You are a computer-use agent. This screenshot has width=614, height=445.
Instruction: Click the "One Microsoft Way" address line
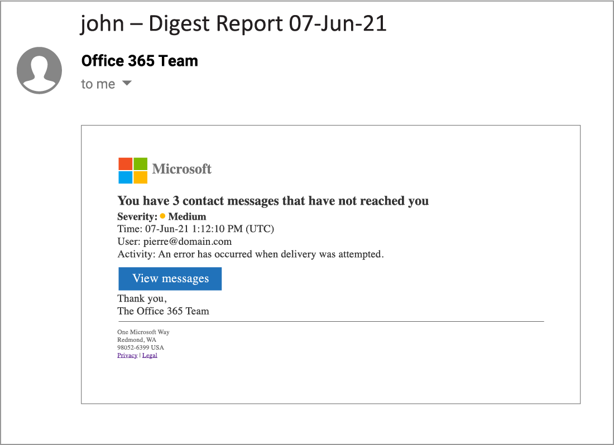[143, 332]
